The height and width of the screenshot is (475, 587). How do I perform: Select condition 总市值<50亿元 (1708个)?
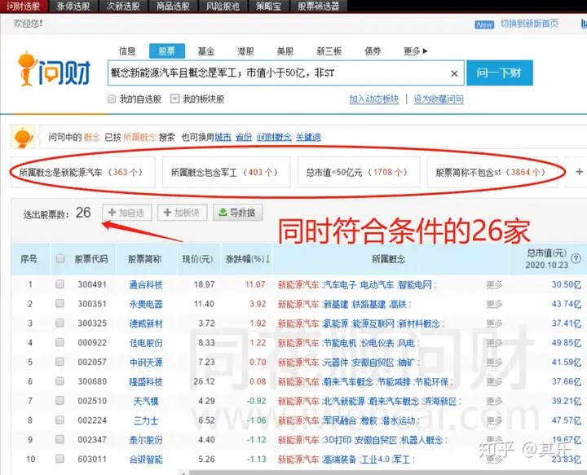[x=359, y=173]
